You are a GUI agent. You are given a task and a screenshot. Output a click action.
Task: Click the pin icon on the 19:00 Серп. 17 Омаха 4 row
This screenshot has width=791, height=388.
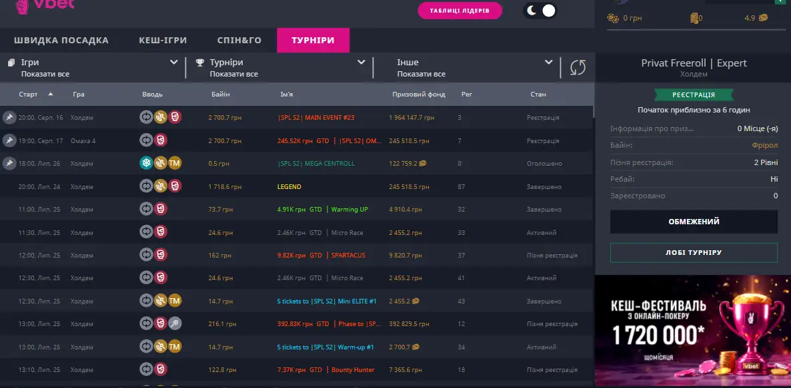pyautogui.click(x=9, y=140)
